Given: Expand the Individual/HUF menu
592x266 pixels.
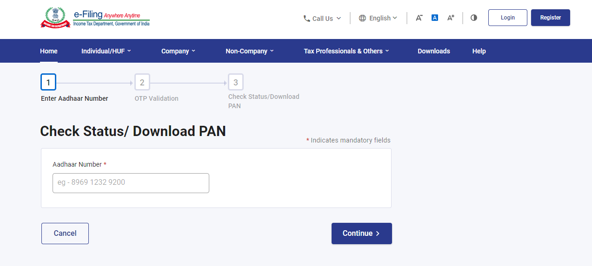Looking at the screenshot, I should coord(106,51).
